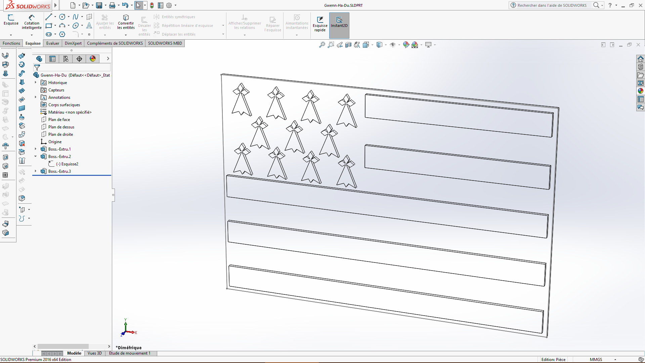
Task: Select the Polygon sketch tool
Action: click(62, 34)
